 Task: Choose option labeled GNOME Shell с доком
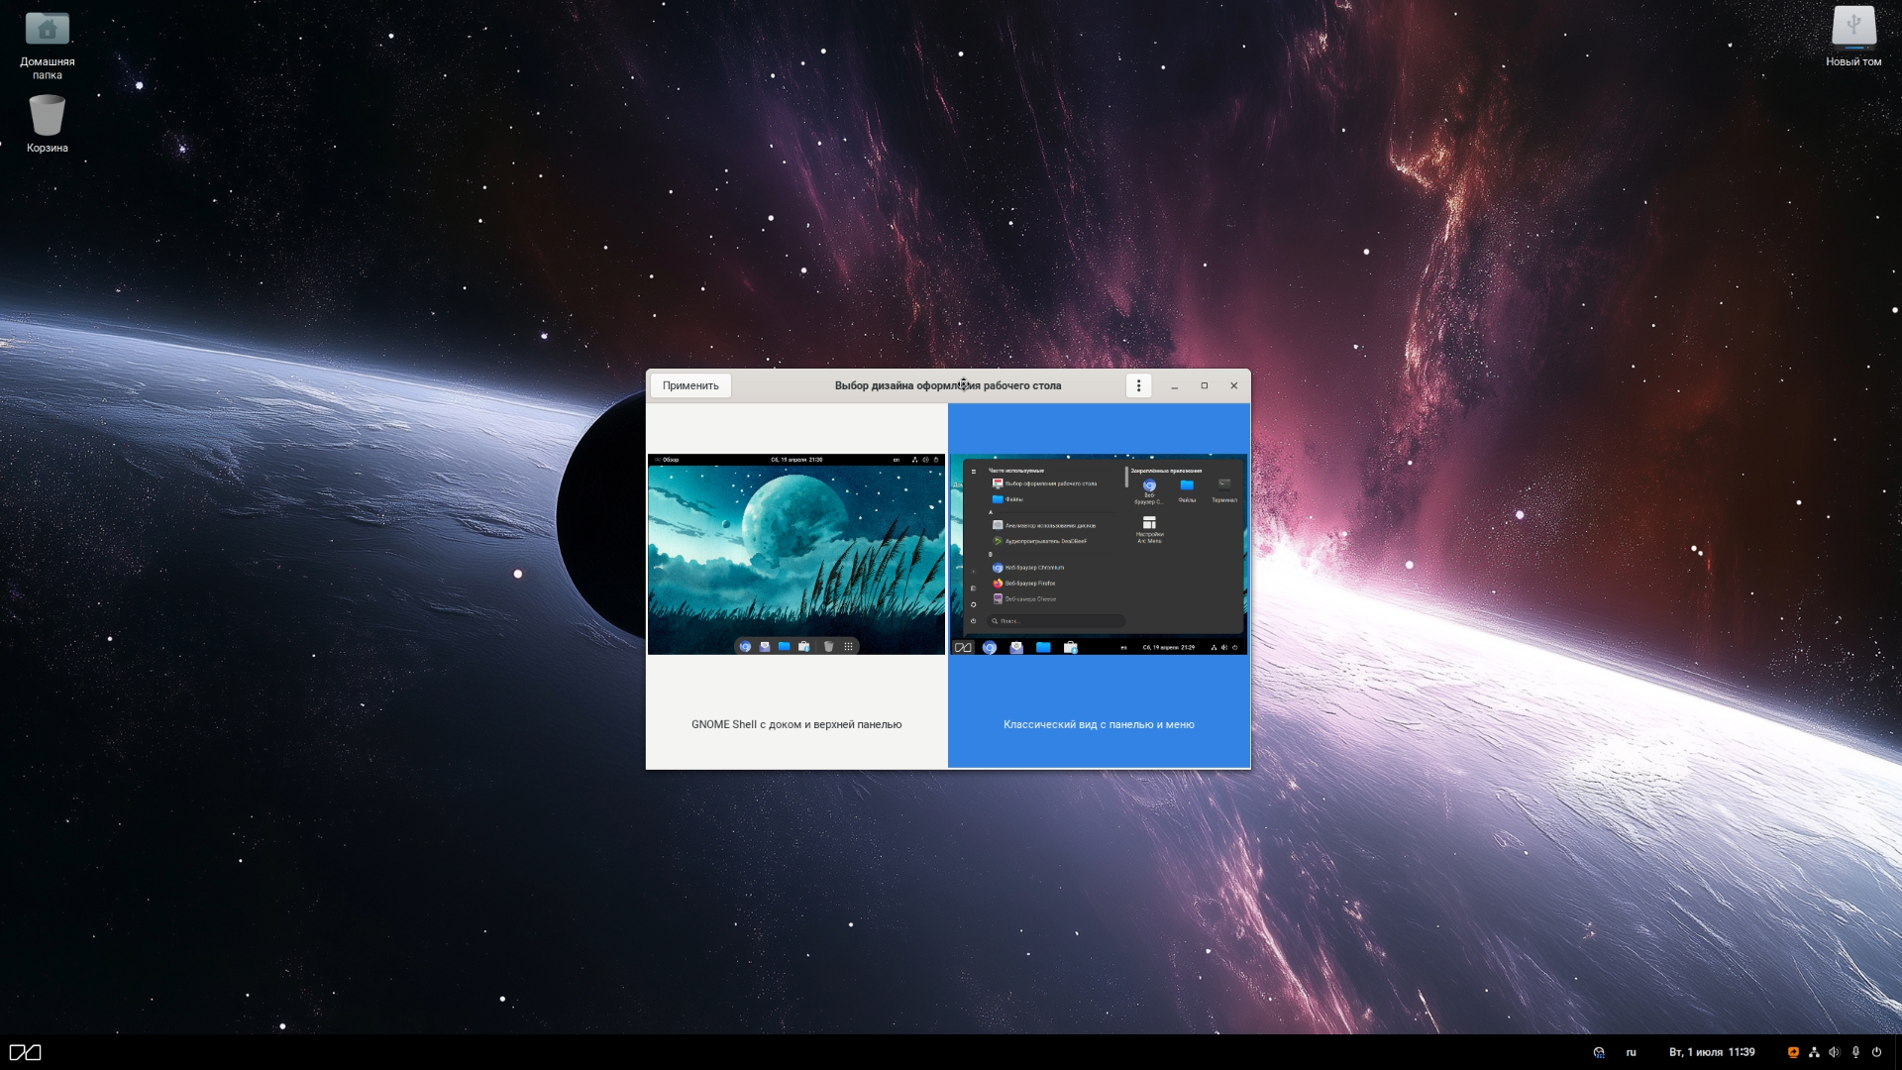(x=796, y=724)
